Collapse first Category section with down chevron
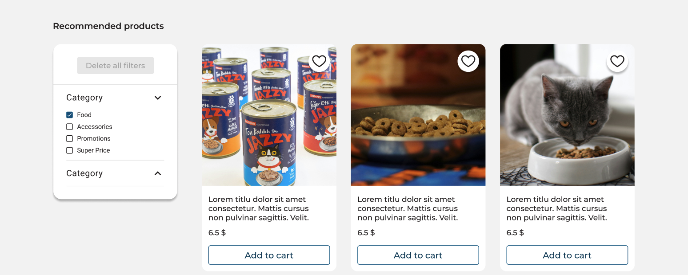 pos(158,98)
